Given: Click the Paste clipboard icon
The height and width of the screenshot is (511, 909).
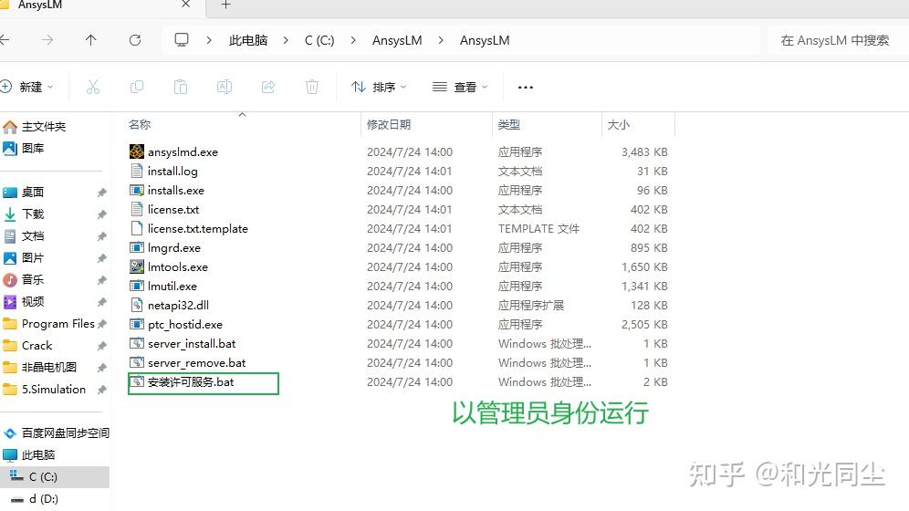Looking at the screenshot, I should pos(181,87).
